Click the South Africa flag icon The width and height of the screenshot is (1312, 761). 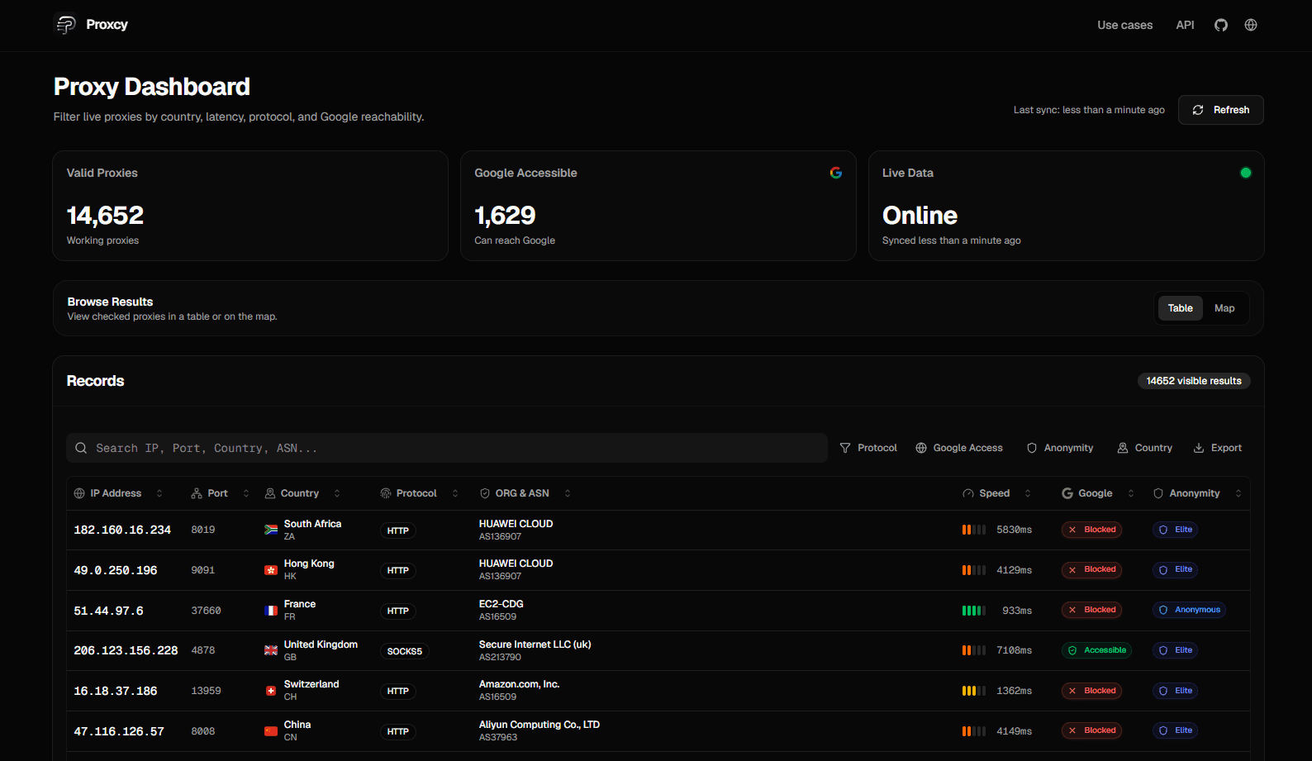point(271,530)
